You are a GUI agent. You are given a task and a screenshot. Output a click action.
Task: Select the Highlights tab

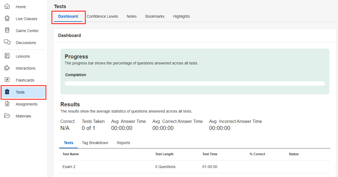click(x=181, y=16)
